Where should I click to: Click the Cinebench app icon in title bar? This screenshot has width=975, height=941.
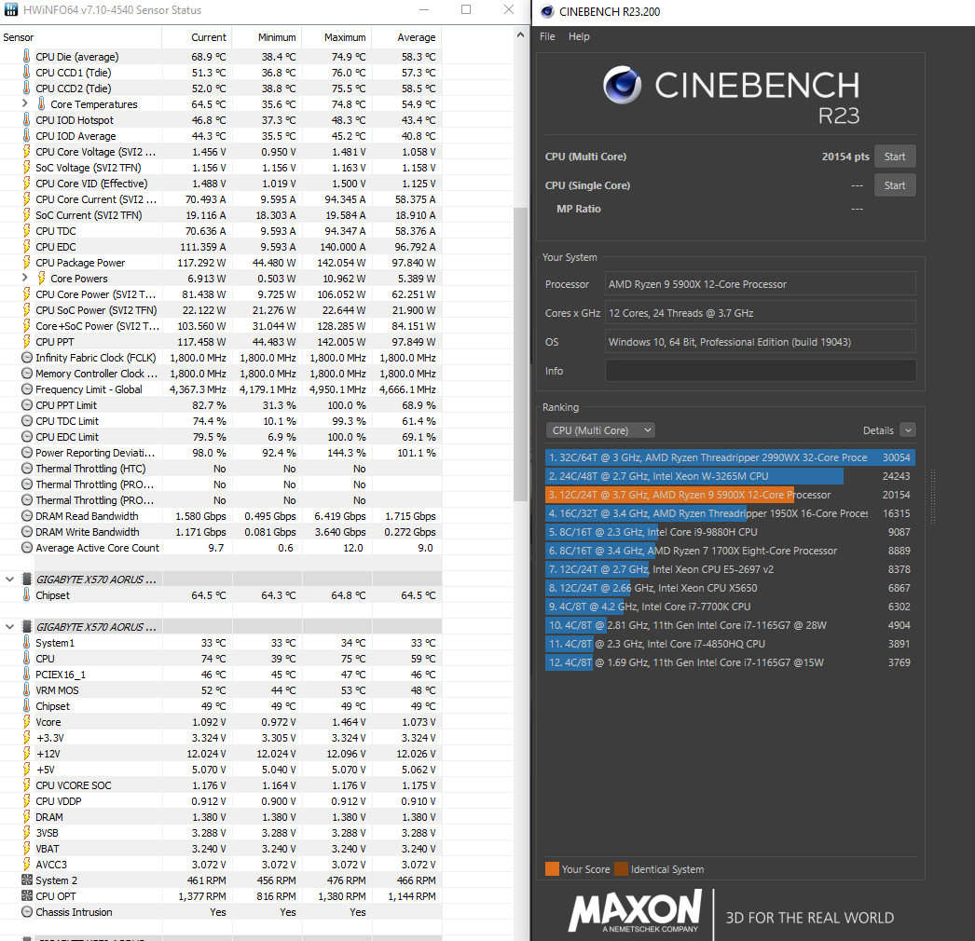547,11
